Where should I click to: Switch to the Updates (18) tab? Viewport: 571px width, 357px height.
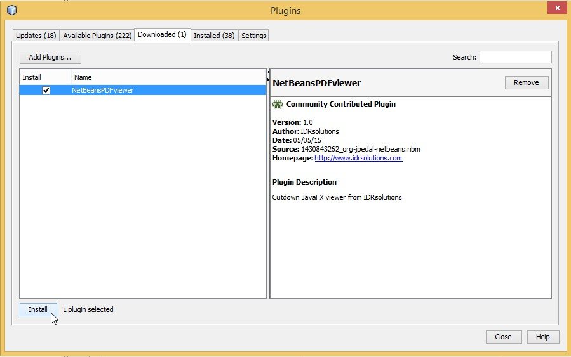tap(36, 36)
